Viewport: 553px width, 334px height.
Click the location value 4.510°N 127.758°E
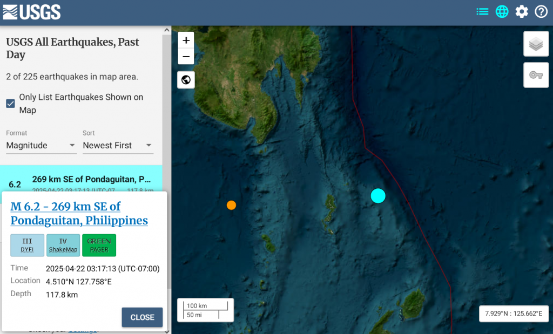[79, 282]
